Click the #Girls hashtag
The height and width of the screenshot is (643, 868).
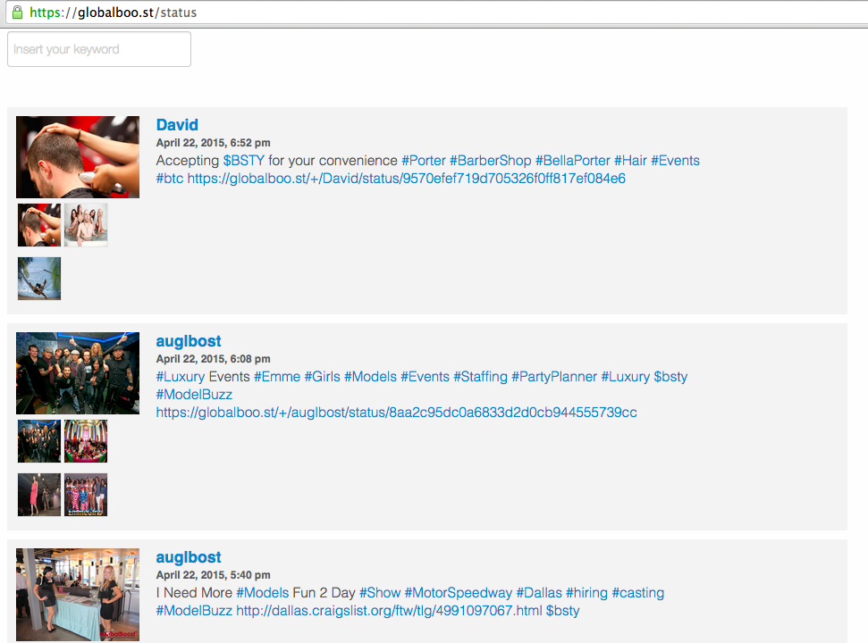322,377
